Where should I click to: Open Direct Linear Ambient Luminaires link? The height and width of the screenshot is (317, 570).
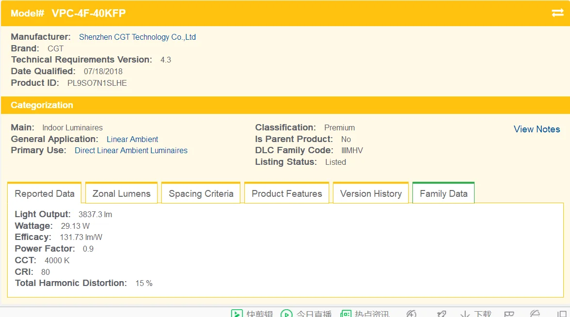click(x=131, y=151)
